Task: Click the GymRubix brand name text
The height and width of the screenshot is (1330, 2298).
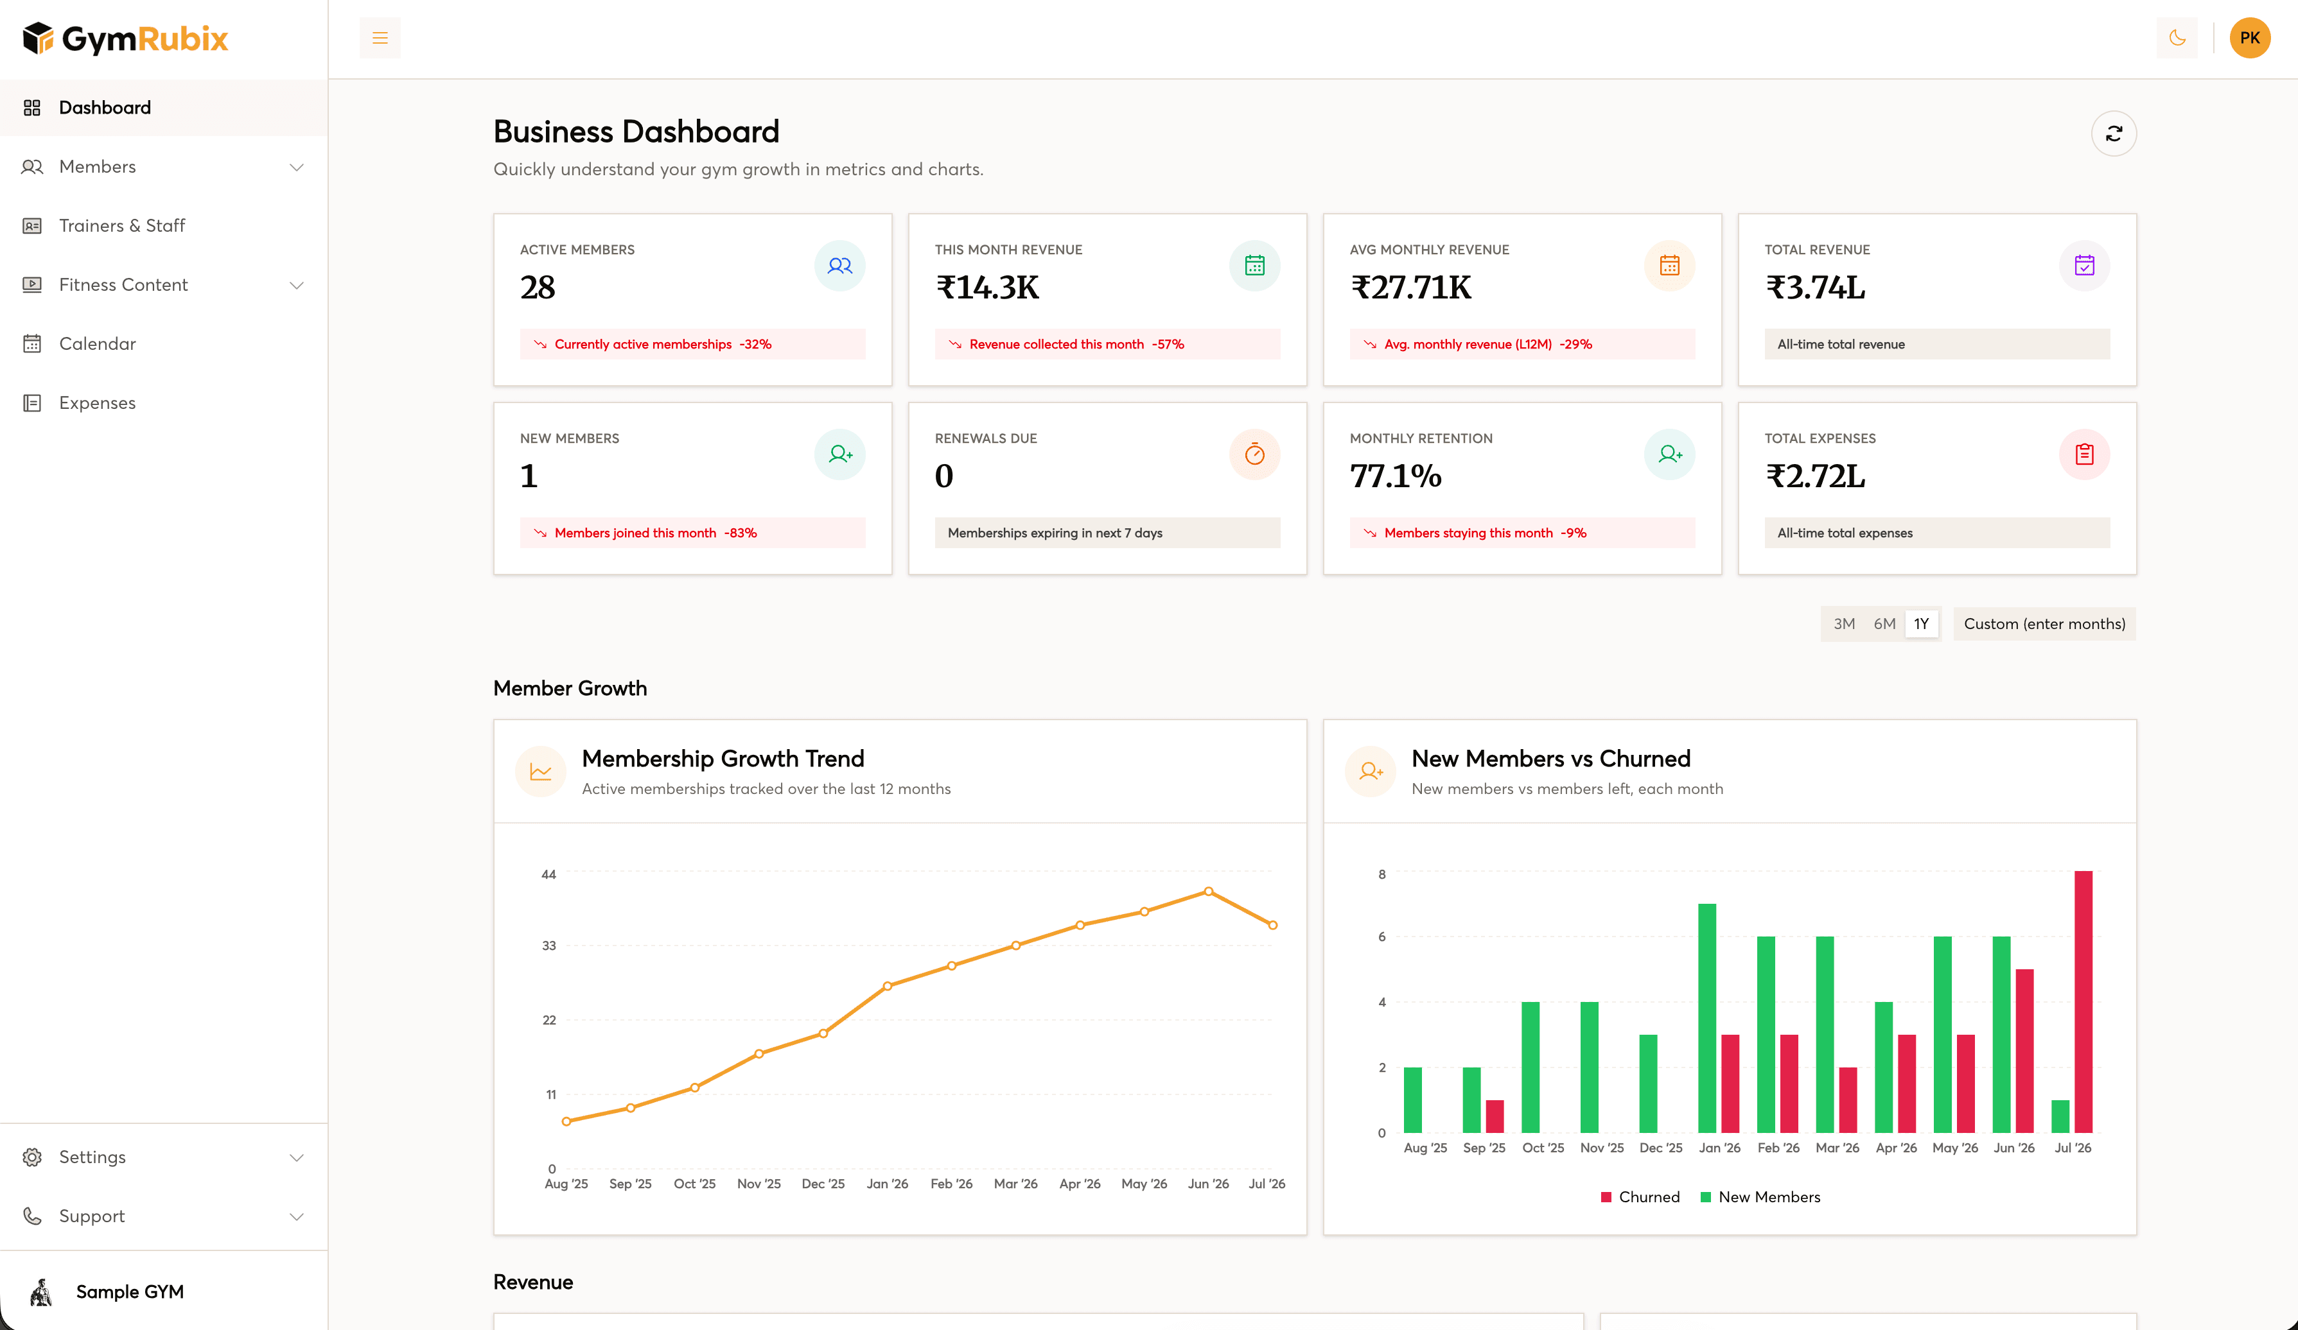Action: coord(145,39)
